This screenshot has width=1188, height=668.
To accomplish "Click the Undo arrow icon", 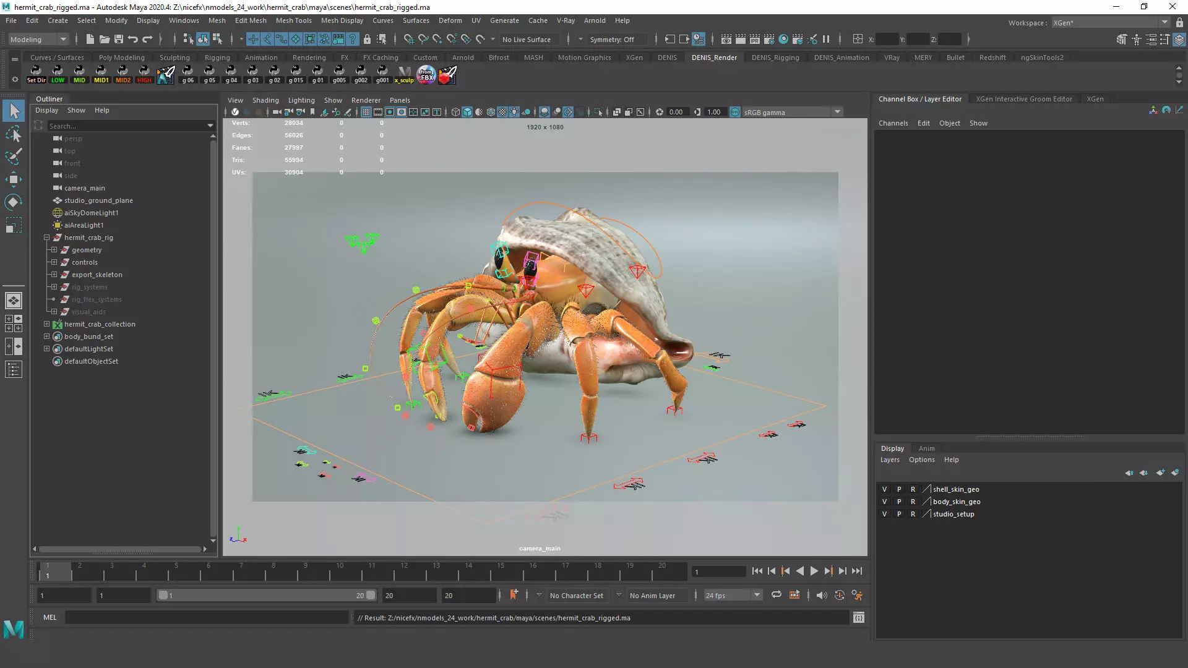I will (132, 39).
